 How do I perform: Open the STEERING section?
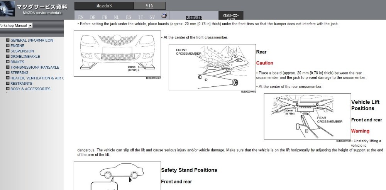coord(19,72)
